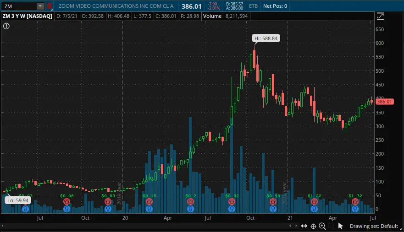404x232 pixels.
Task: Click the small left arrow beside the pan tool
Action: point(290,226)
